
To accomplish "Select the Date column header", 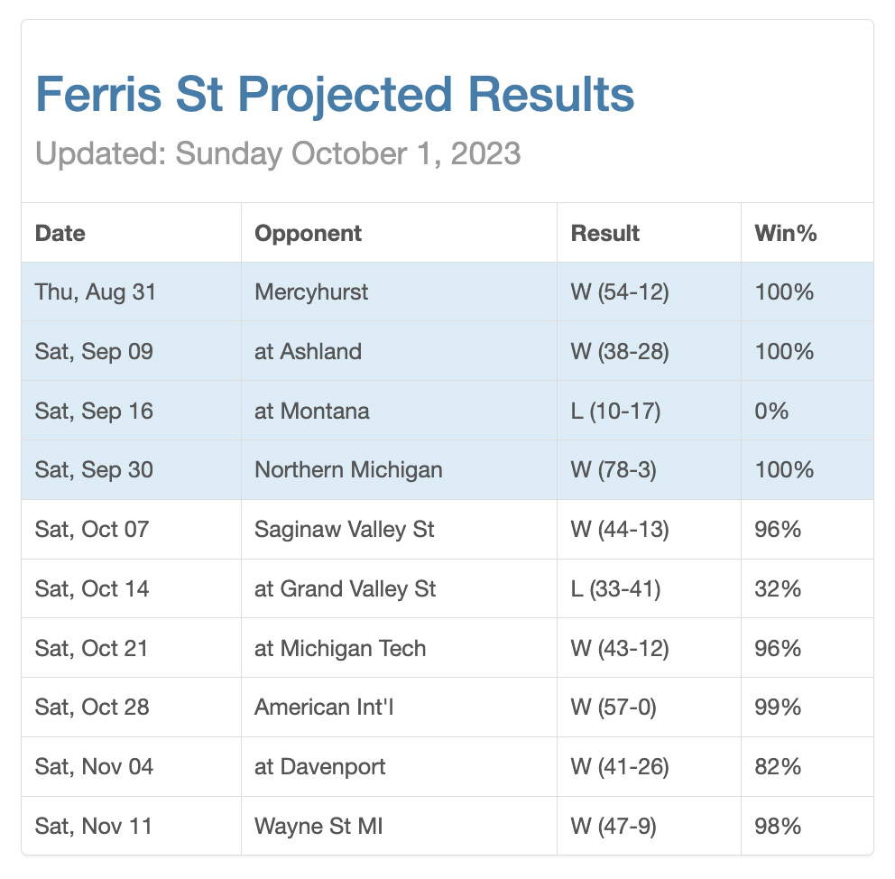I will pyautogui.click(x=60, y=234).
